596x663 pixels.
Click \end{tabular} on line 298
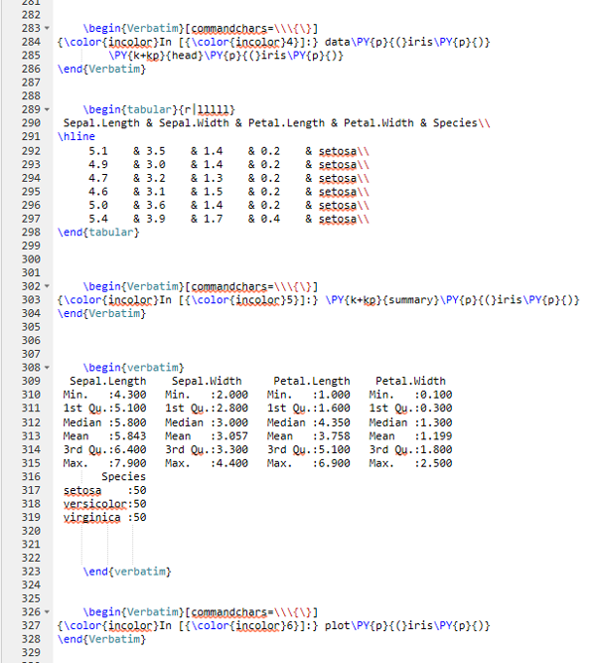tap(98, 233)
